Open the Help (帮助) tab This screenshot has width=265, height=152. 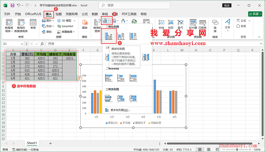(x=143, y=14)
